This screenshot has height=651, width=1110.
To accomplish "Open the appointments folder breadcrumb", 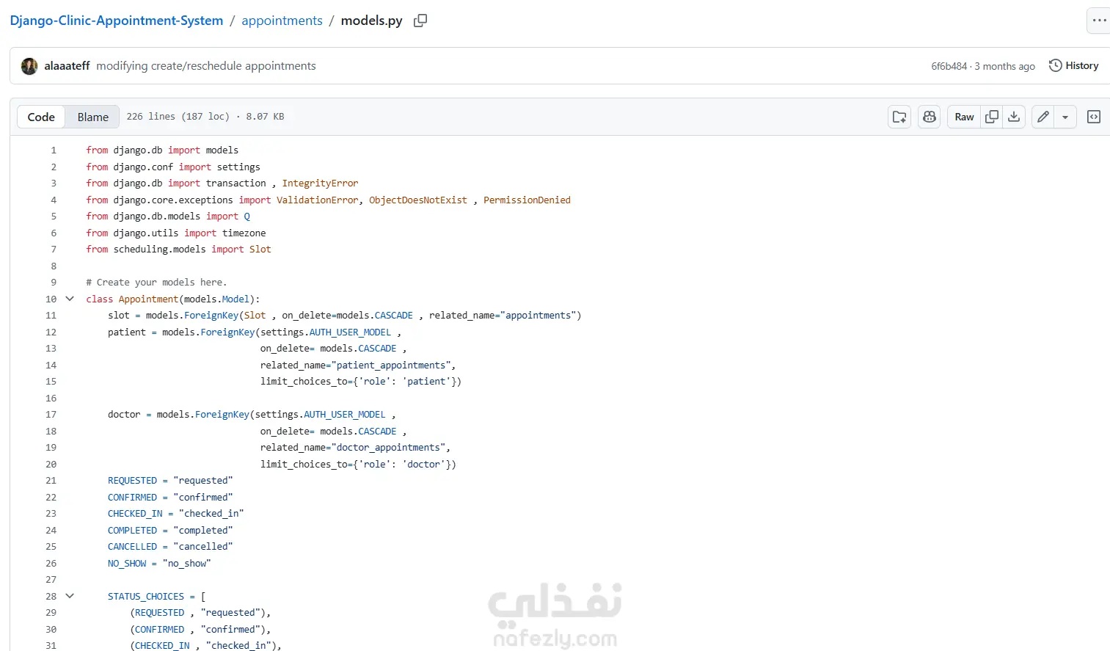I will tap(282, 21).
